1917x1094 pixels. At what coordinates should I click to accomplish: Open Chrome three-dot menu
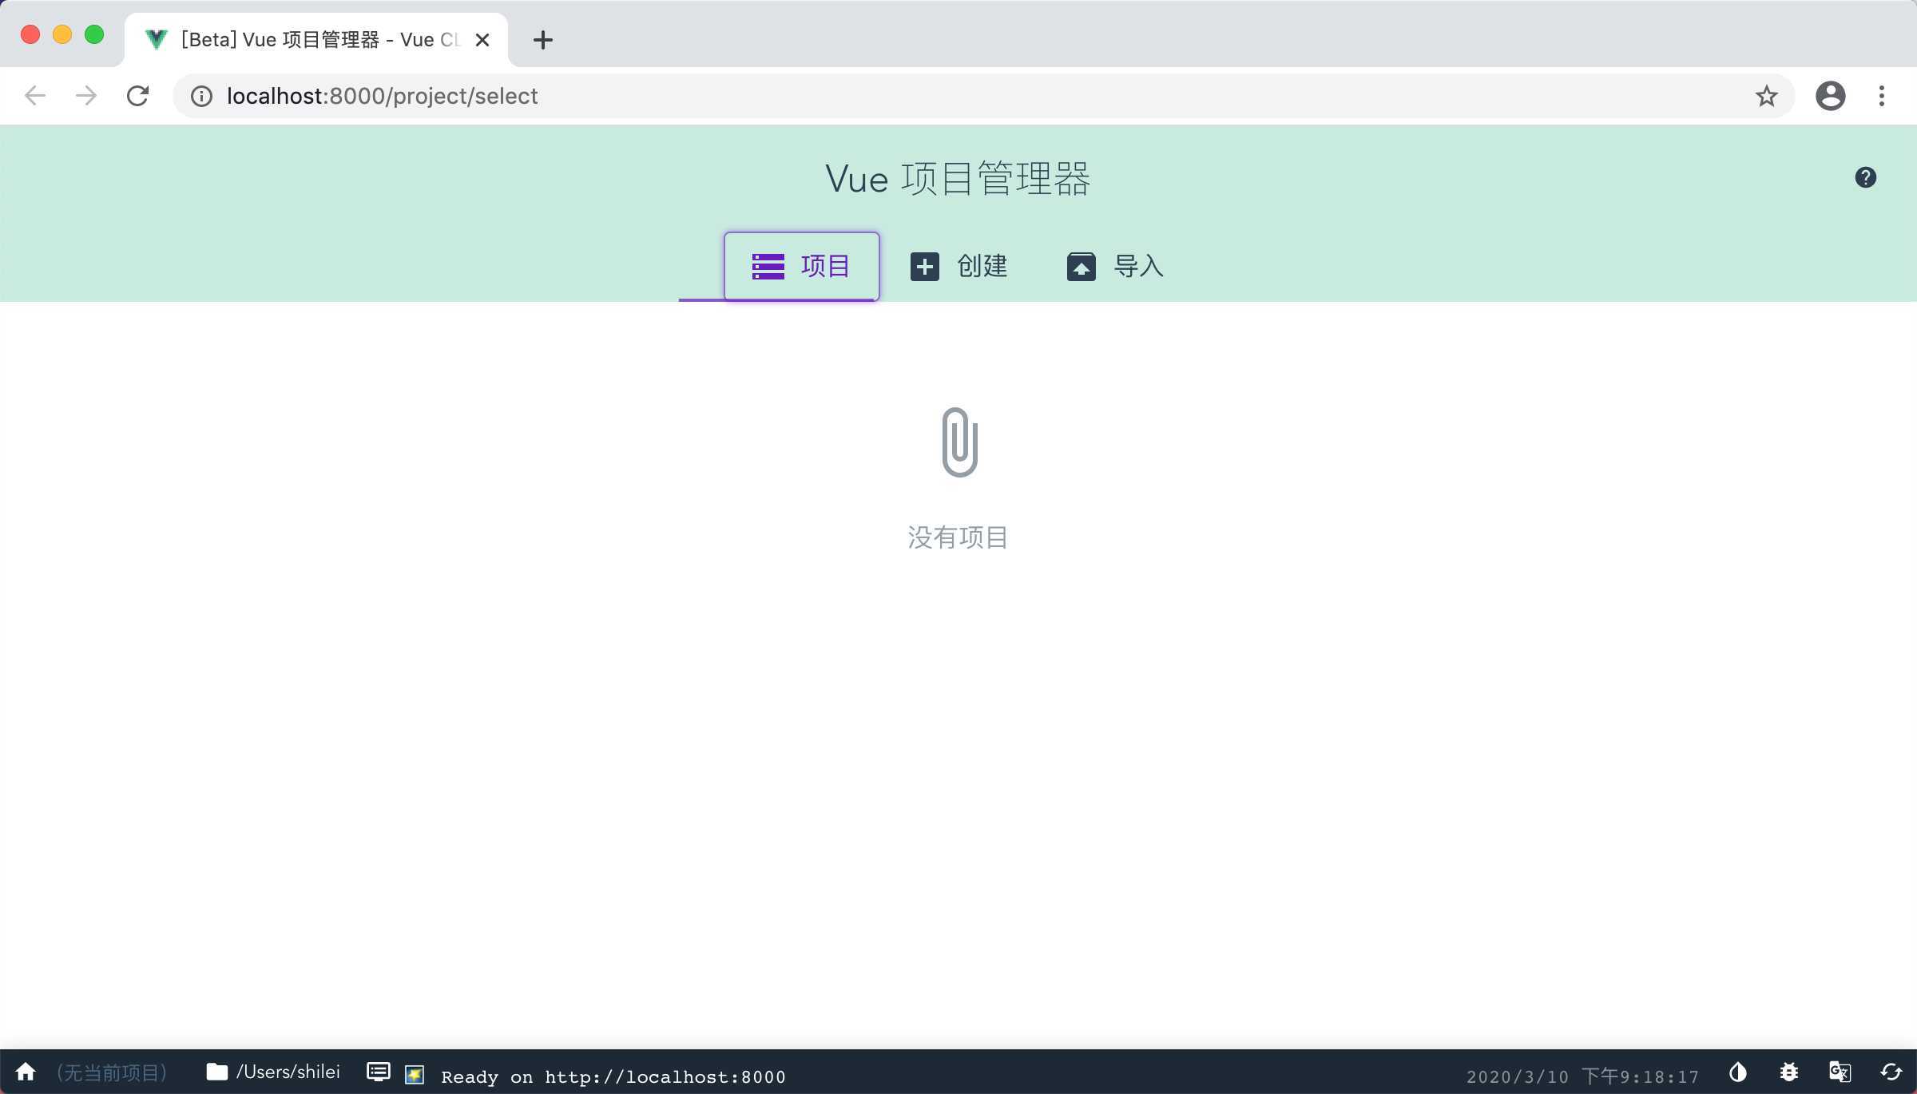[1882, 96]
